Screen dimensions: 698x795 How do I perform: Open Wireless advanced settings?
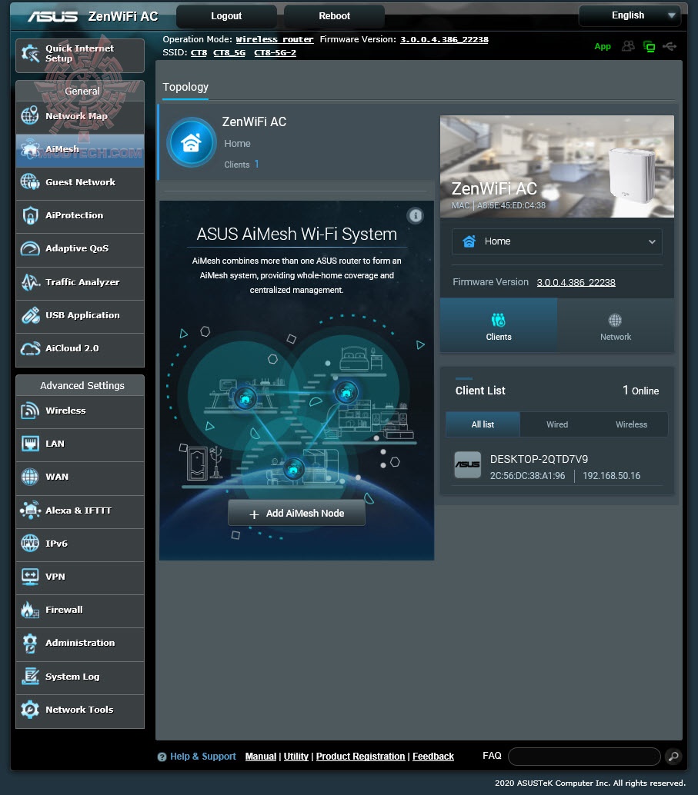[x=80, y=411]
